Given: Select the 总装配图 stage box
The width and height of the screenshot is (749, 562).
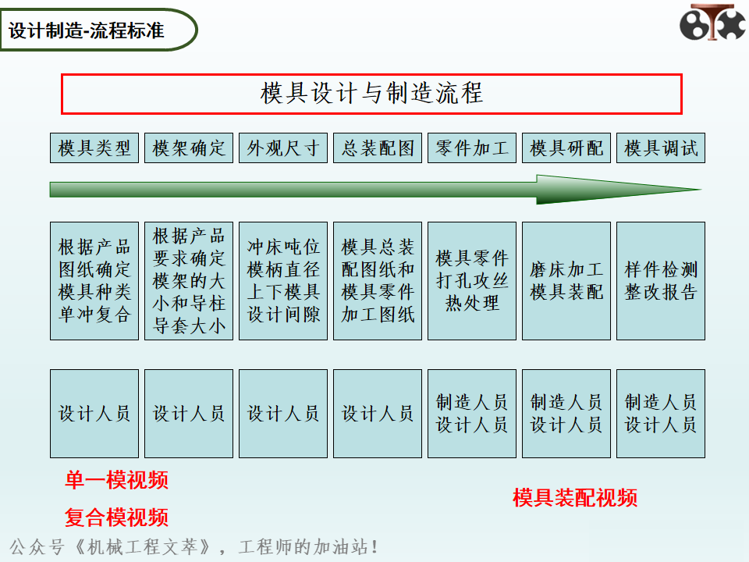Looking at the screenshot, I should (x=378, y=148).
